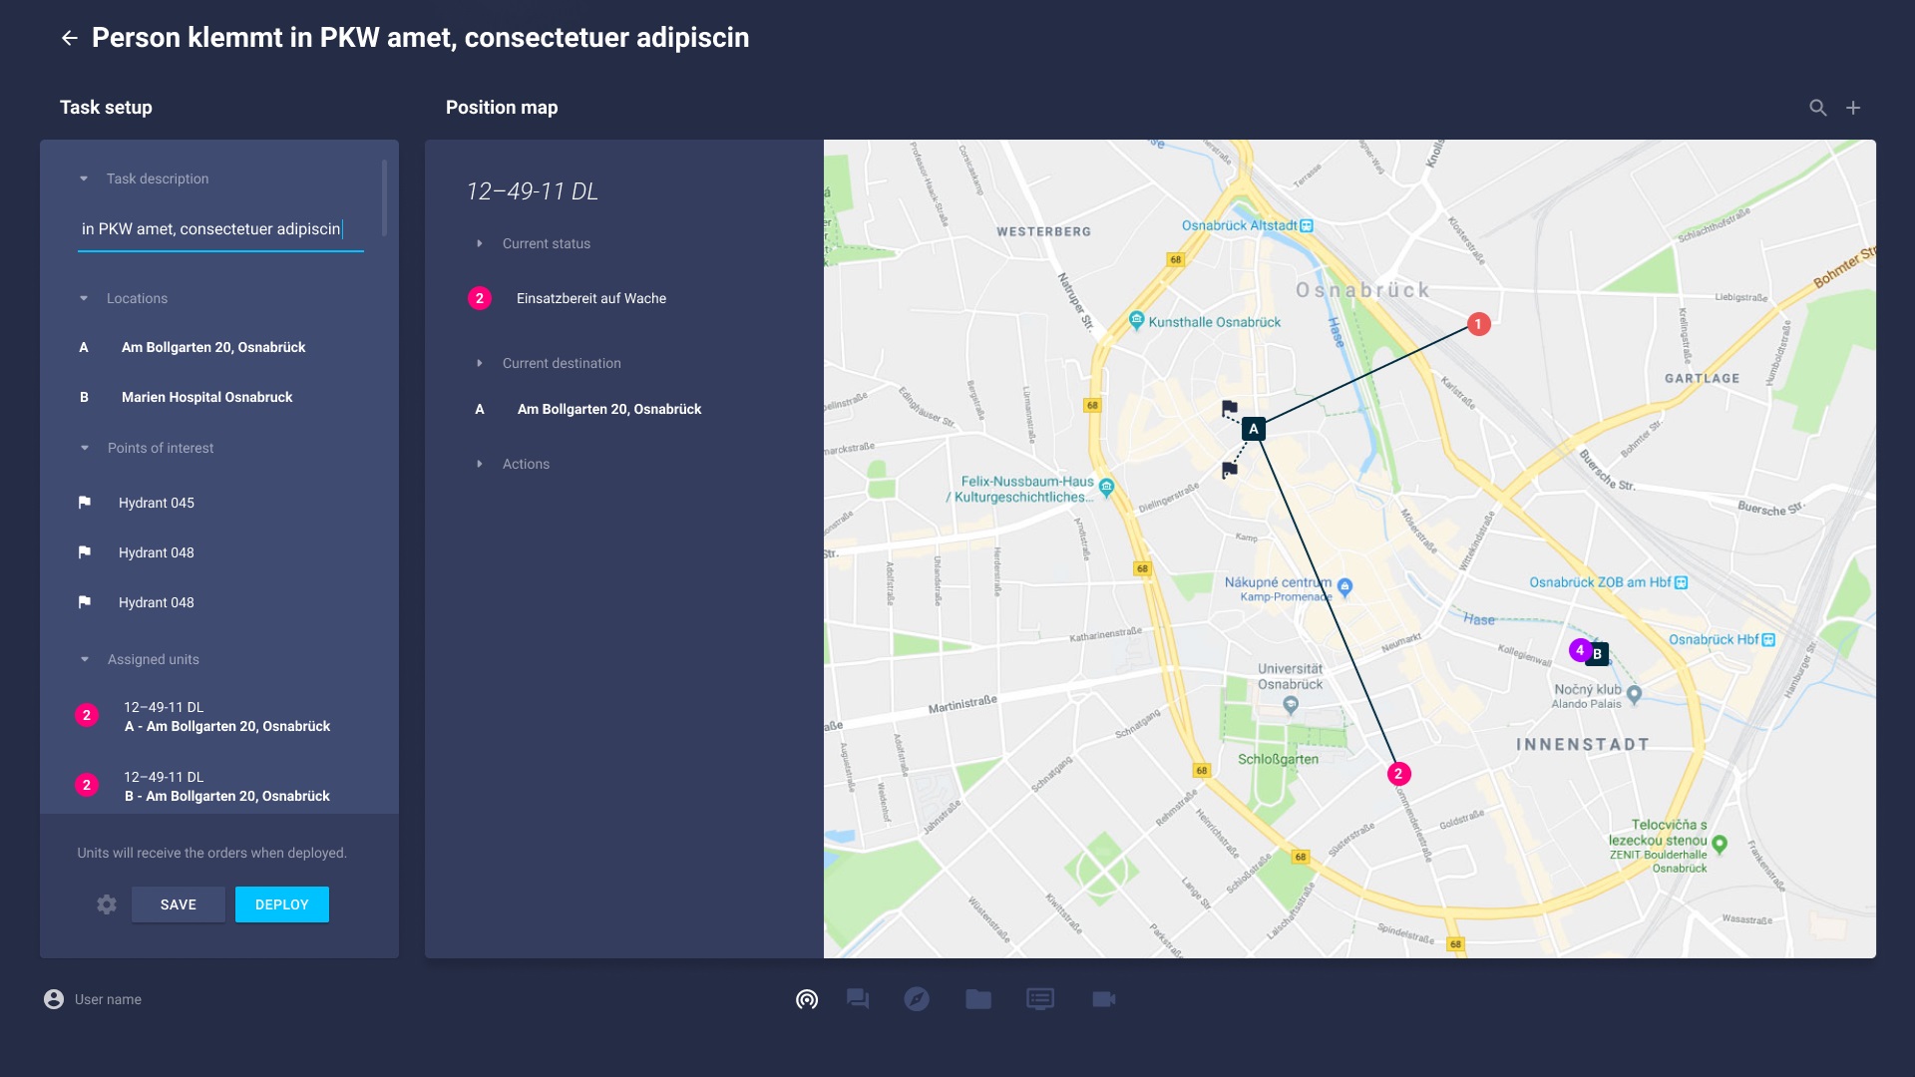Open the screen message icon in bottom bar
The width and height of the screenshot is (1915, 1077).
(x=1040, y=999)
